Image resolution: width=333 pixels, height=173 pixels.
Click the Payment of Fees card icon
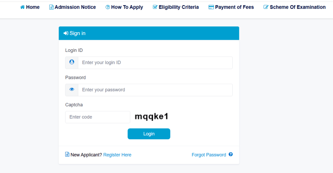211,7
